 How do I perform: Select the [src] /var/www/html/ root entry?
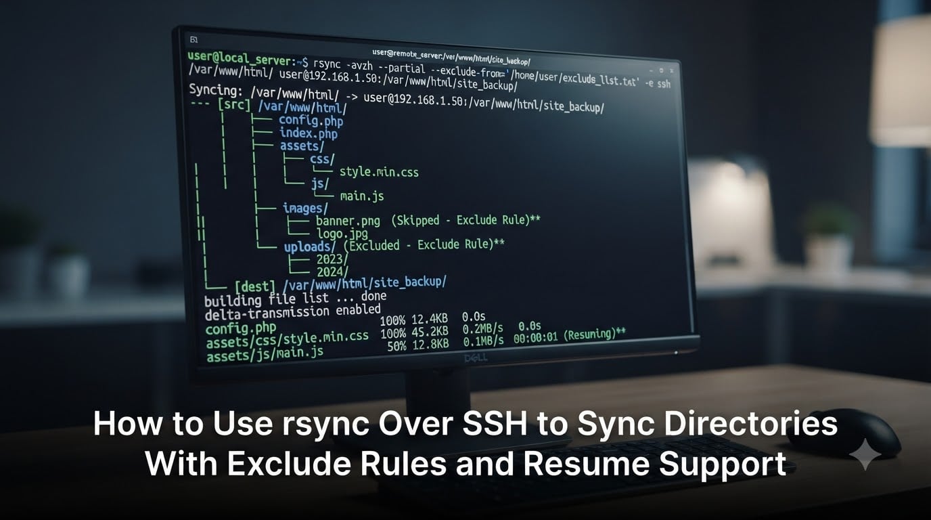pos(281,106)
